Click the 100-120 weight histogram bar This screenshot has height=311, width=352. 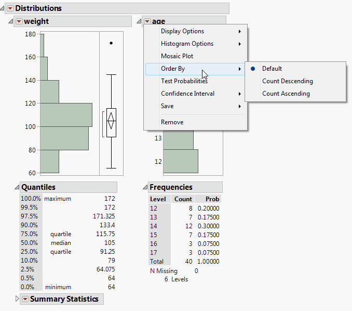point(66,114)
